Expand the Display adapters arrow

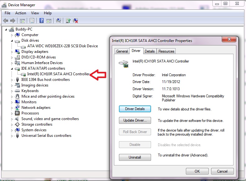12,52
